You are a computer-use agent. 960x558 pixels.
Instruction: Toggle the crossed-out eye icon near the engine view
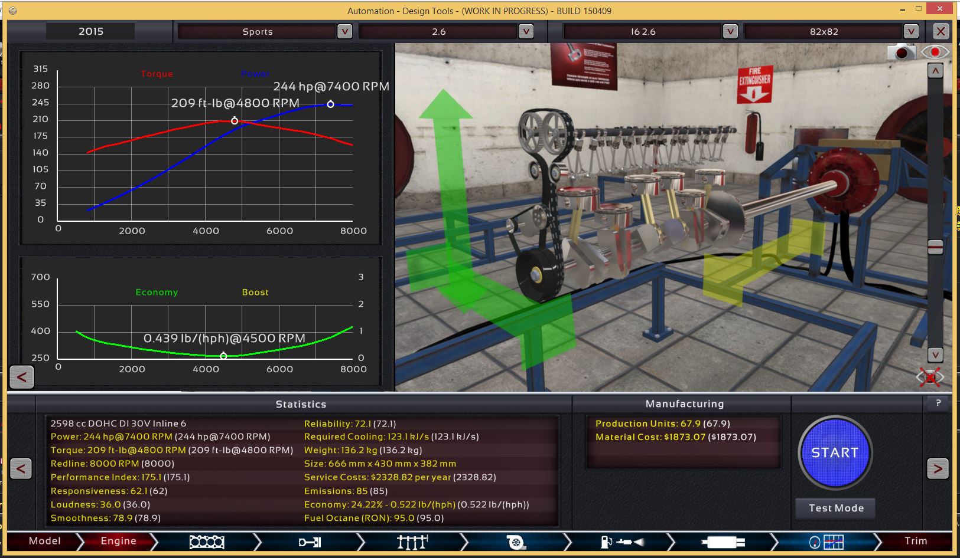(930, 377)
